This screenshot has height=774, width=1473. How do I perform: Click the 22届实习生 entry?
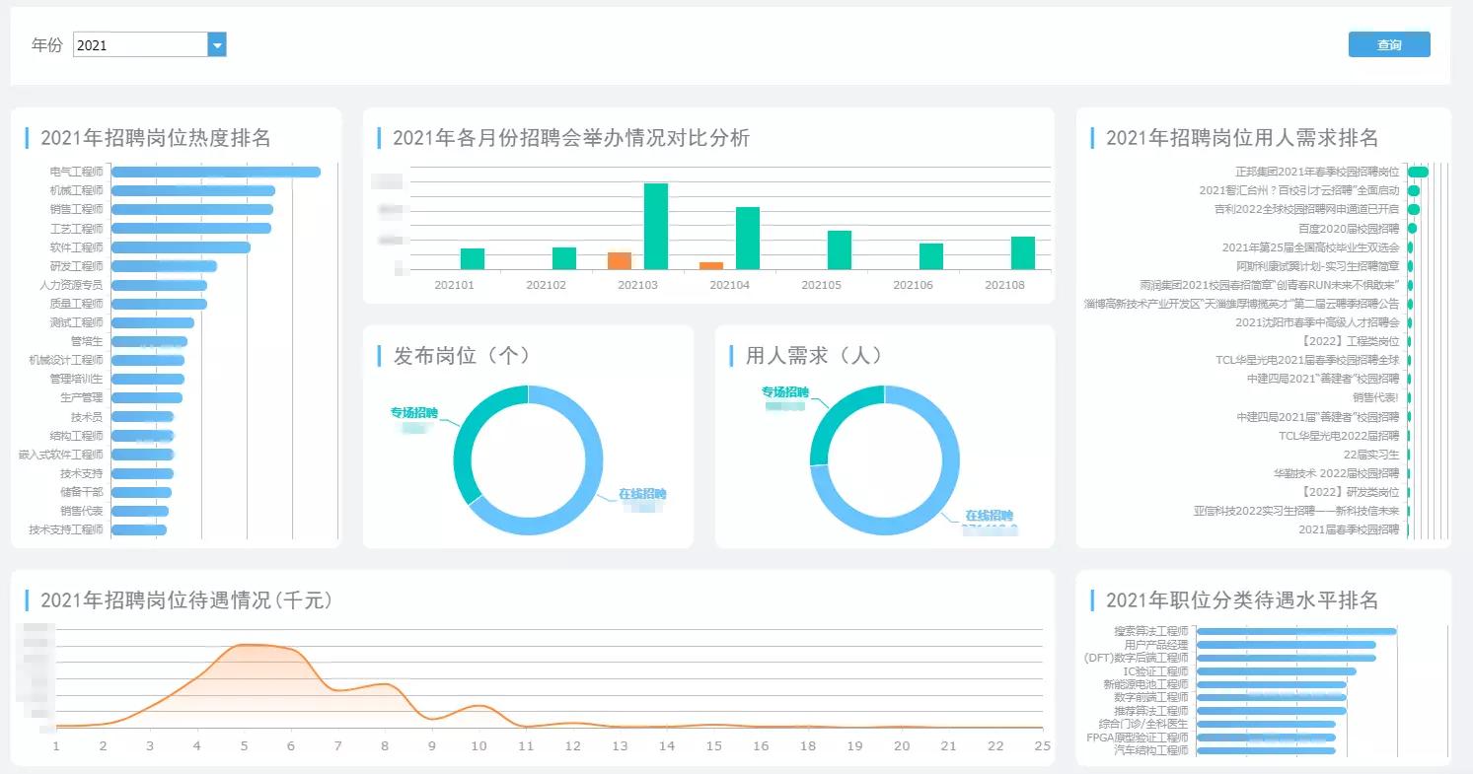tap(1371, 455)
